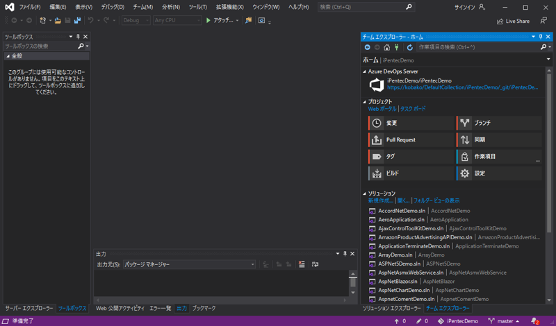
Task: Open the master branch dropdown in status bar
Action: coord(503,321)
